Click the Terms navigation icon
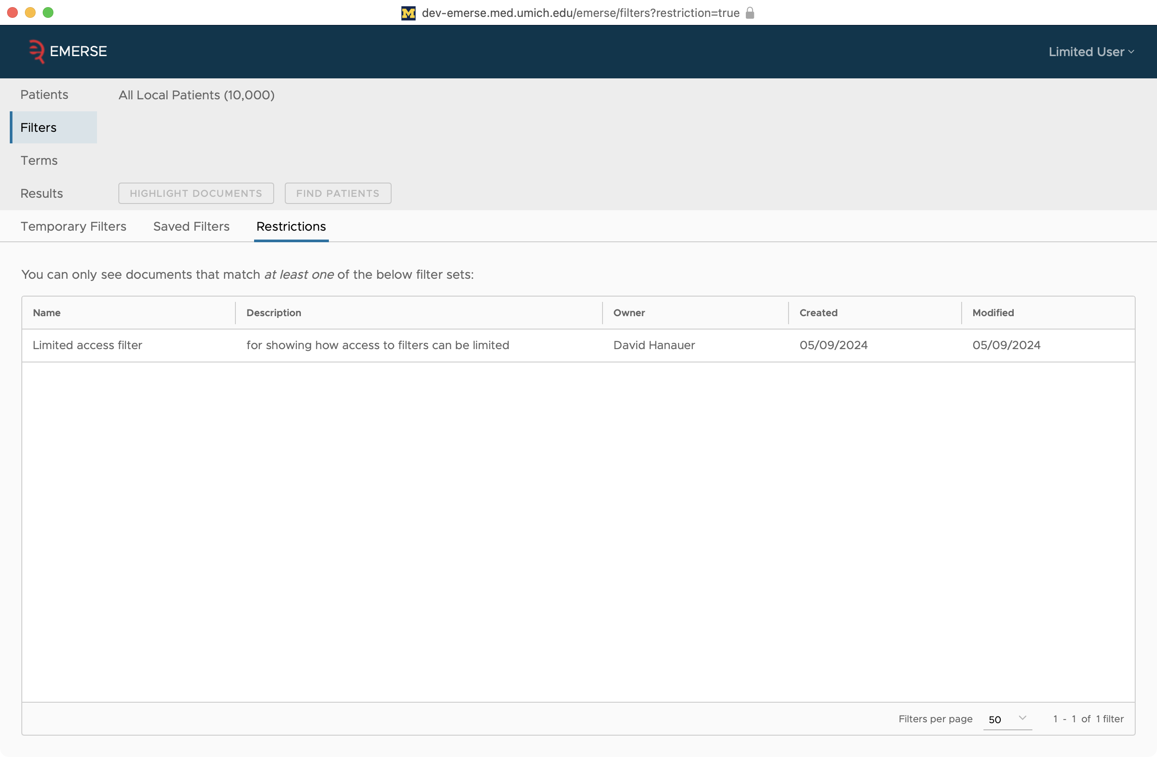Image resolution: width=1157 pixels, height=757 pixels. tap(38, 160)
